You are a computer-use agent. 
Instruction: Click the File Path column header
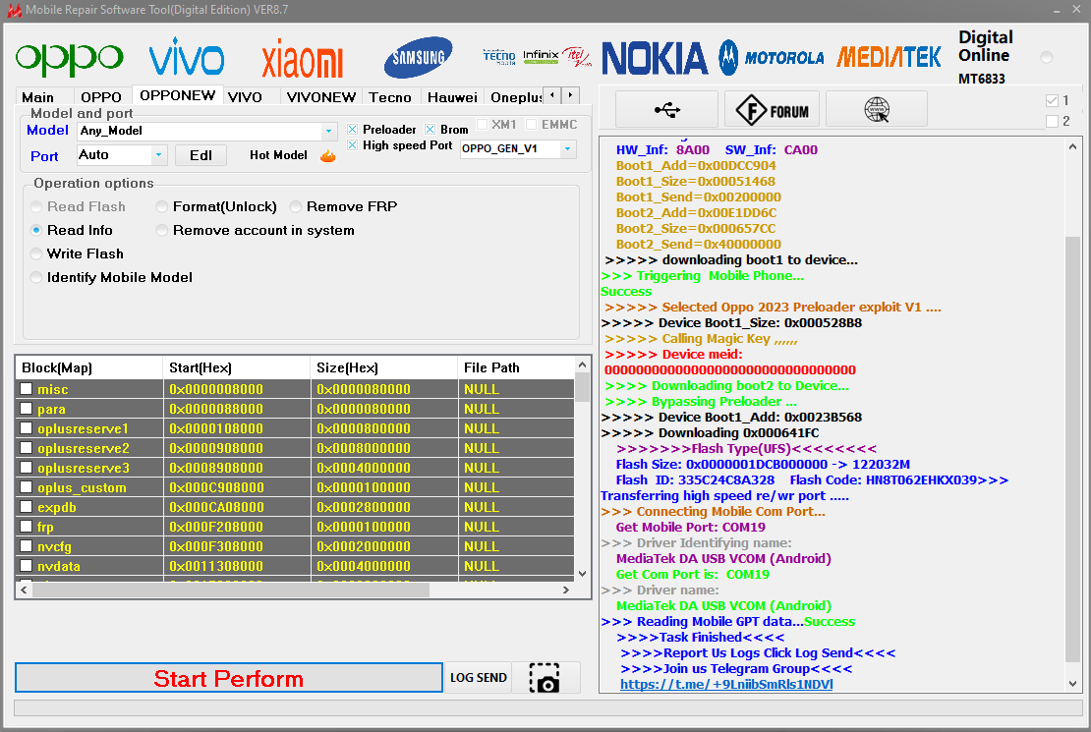click(x=516, y=367)
